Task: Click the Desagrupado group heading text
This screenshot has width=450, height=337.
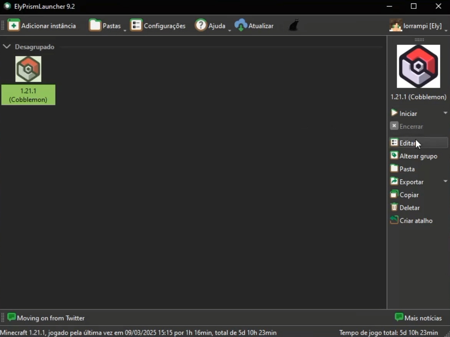Action: (x=35, y=47)
